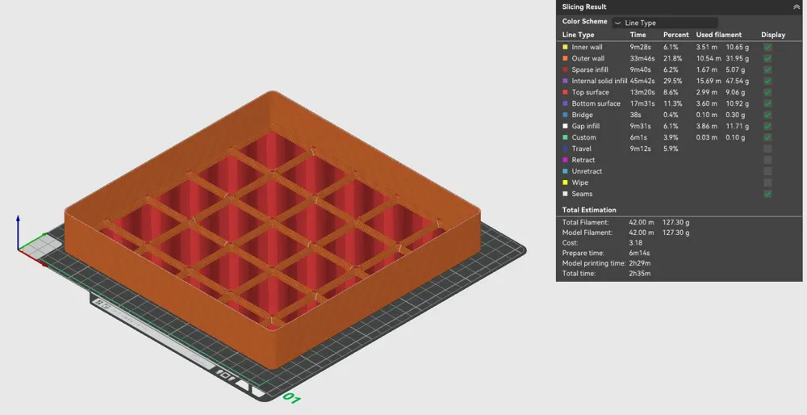Toggle Outer wall display checkbox
This screenshot has width=807, height=415.
[x=767, y=58]
